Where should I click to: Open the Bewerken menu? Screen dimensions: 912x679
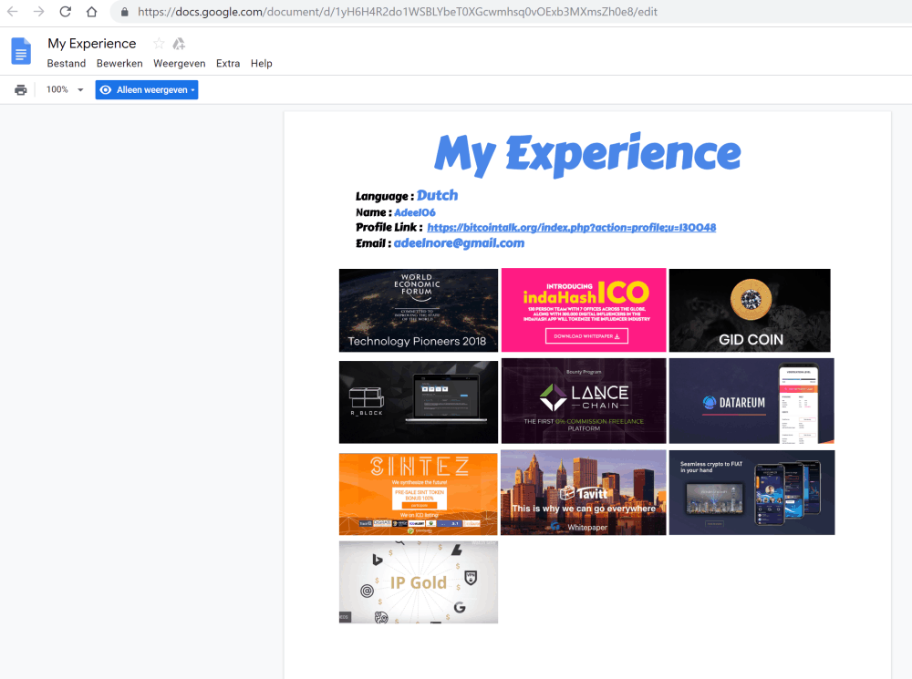119,64
